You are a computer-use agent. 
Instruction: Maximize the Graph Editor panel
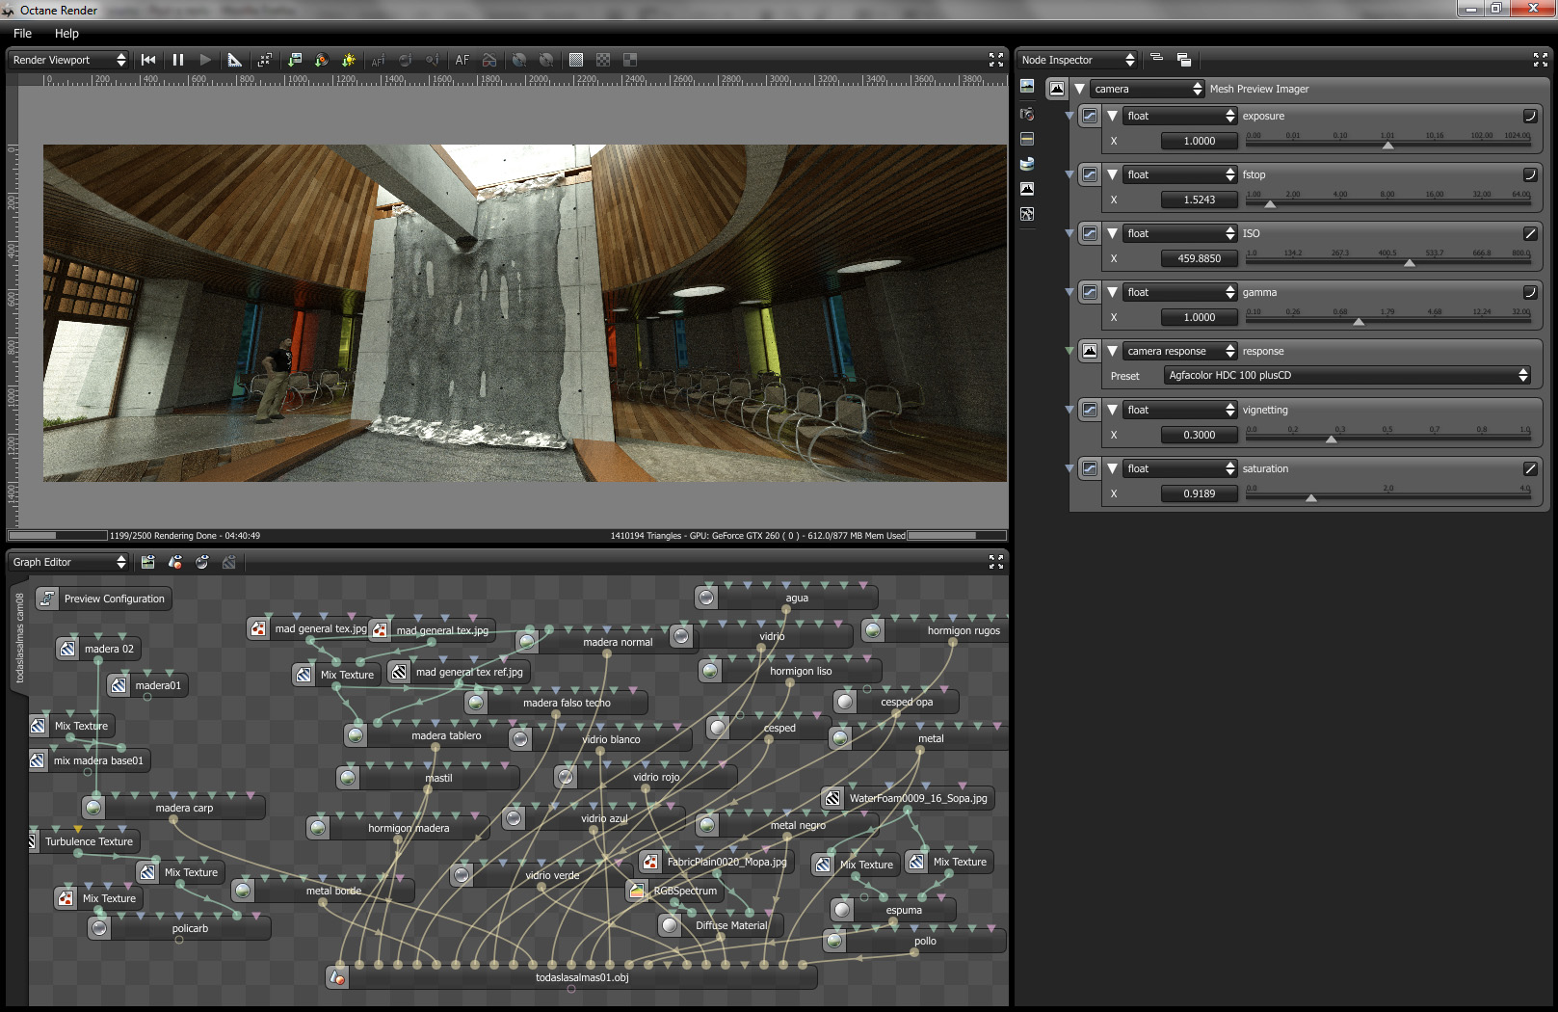(996, 562)
